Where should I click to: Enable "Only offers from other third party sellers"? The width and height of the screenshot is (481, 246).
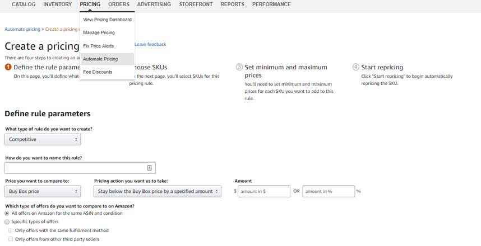click(x=11, y=239)
